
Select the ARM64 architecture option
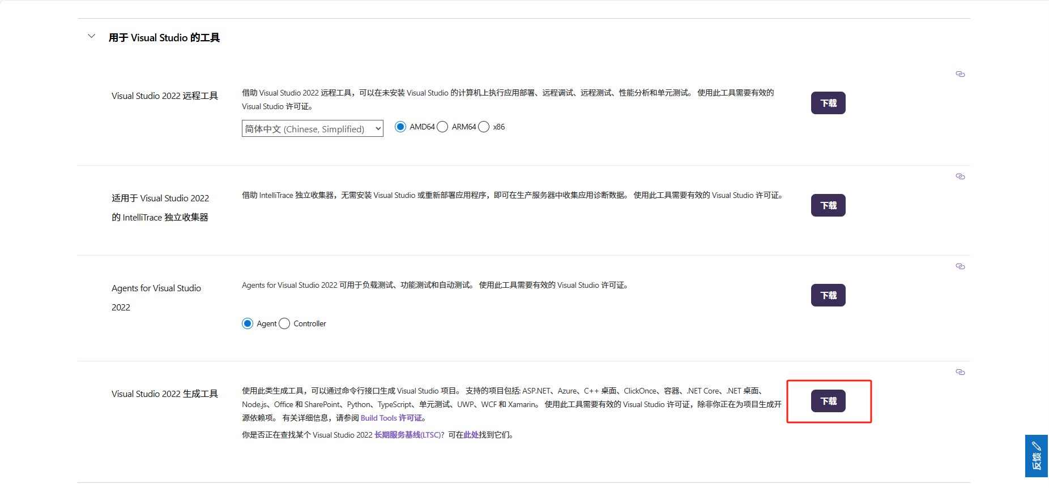(443, 127)
